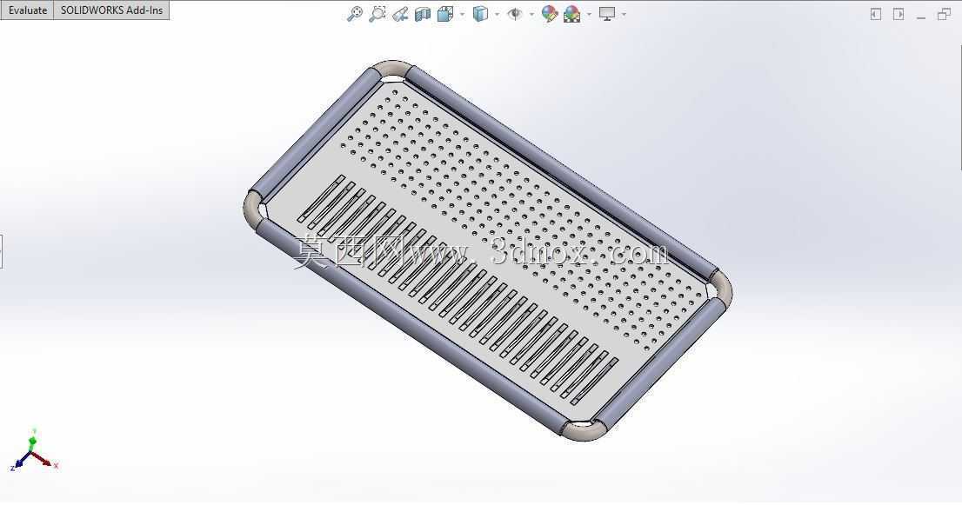The image size is (962, 505).
Task: Return to the Previous View
Action: (x=400, y=14)
